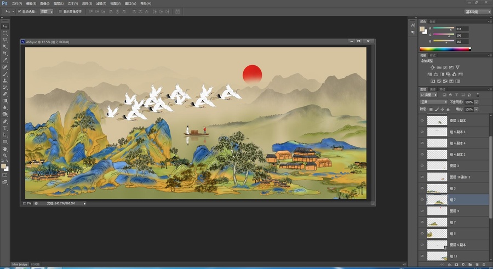Select the Crop tool
493x269 pixels.
pyautogui.click(x=5, y=53)
